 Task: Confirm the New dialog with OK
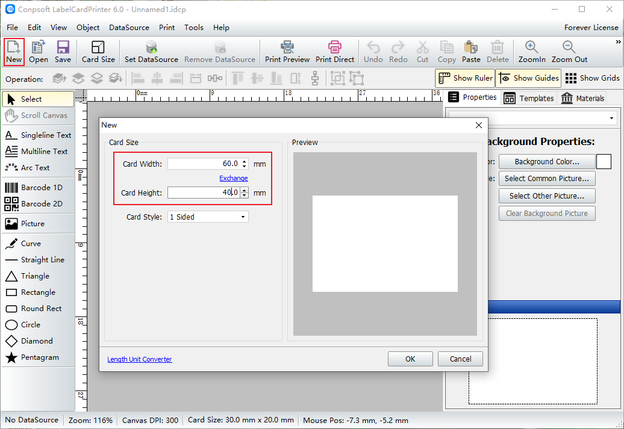410,359
